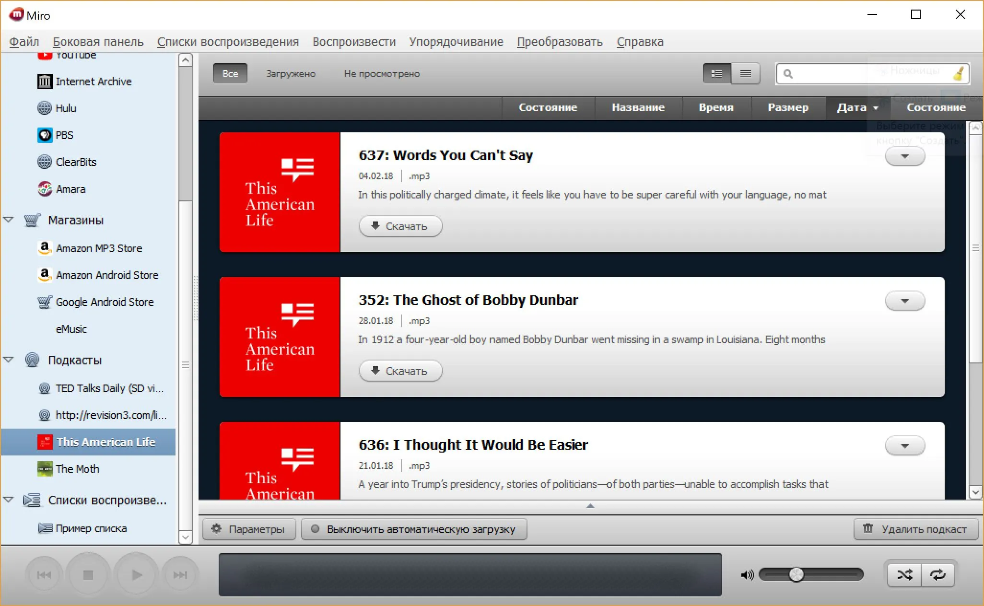Open the Упорядочивание menu

click(456, 42)
